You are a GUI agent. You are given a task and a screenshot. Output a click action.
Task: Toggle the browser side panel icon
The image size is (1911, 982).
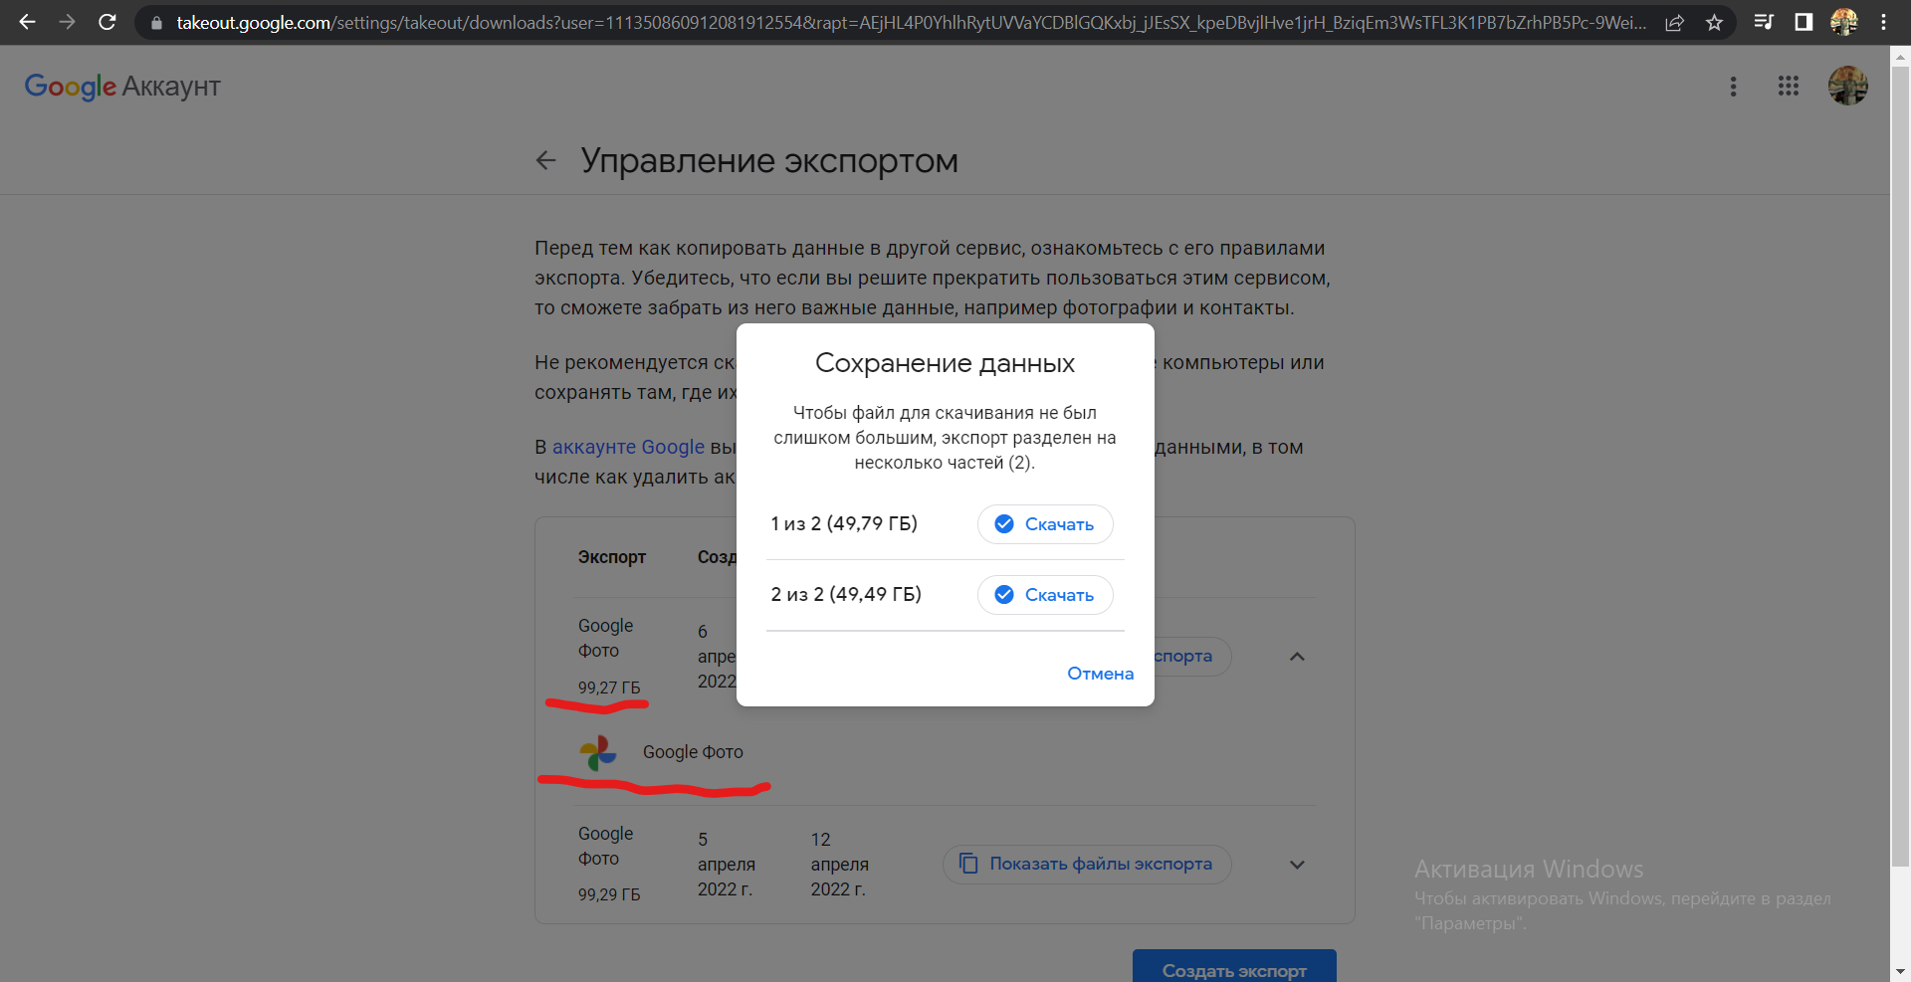pyautogui.click(x=1804, y=22)
